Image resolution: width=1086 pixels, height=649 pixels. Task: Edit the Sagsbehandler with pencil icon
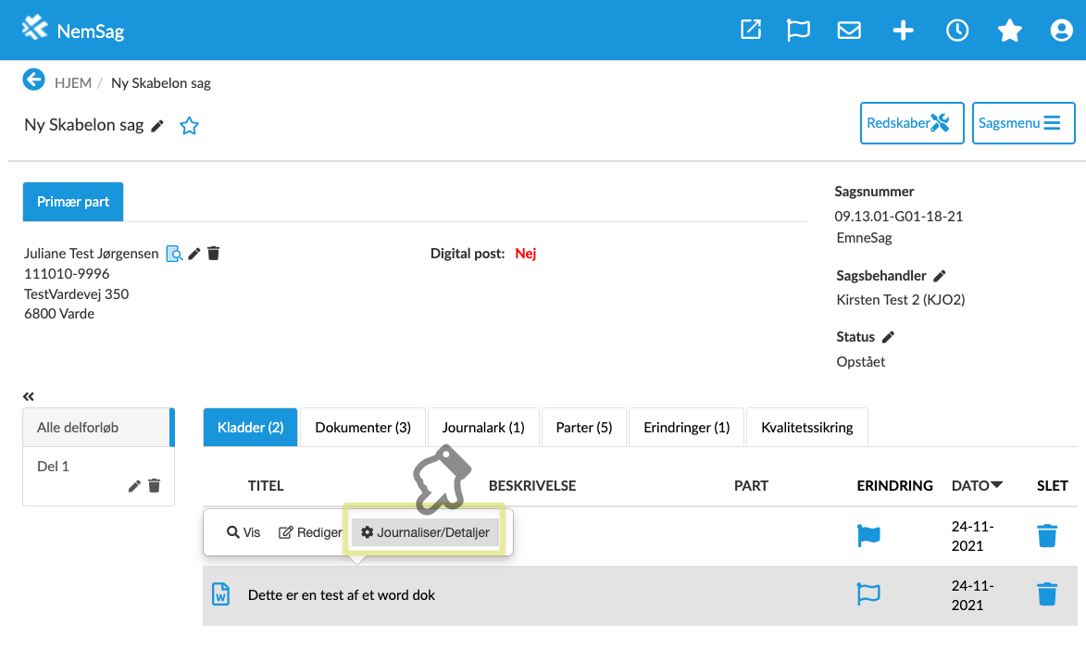click(940, 276)
